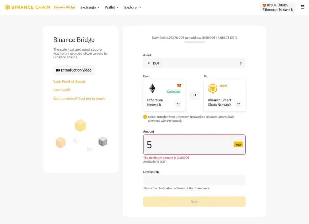Click the yellow note warning icon
Viewport: 309px width, 224px height.
coord(145,117)
